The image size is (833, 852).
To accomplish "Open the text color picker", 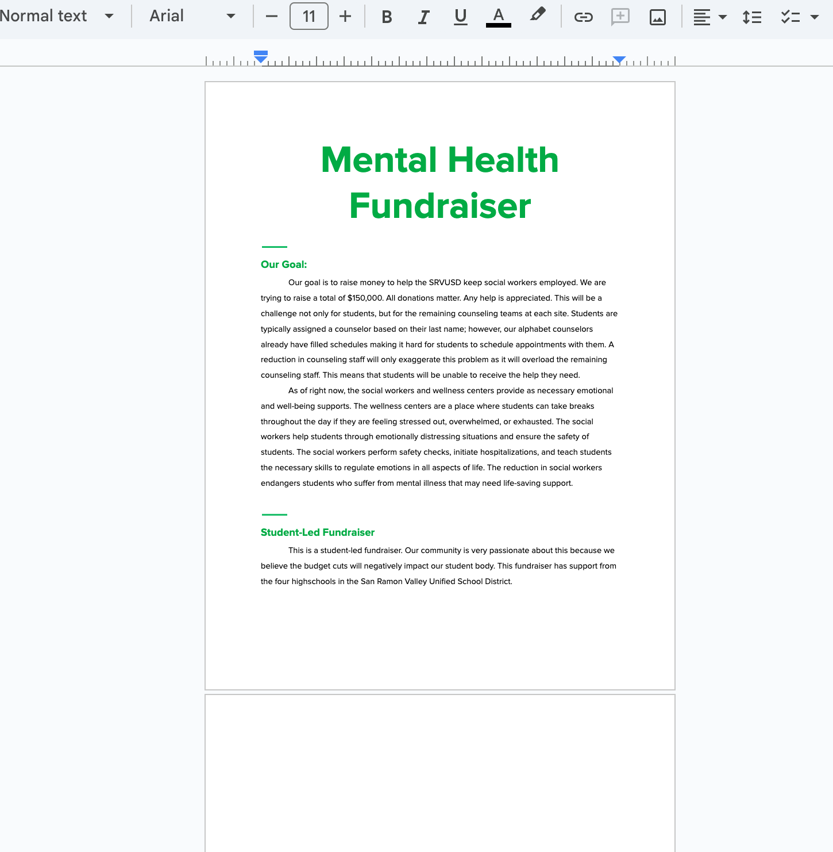I will pos(498,17).
